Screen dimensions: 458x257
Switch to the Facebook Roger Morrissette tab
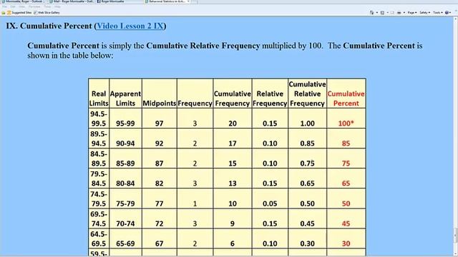pos(120,1)
